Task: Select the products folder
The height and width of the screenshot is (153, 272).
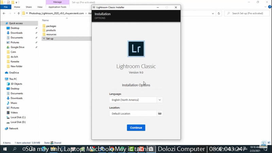Action: click(x=51, y=30)
